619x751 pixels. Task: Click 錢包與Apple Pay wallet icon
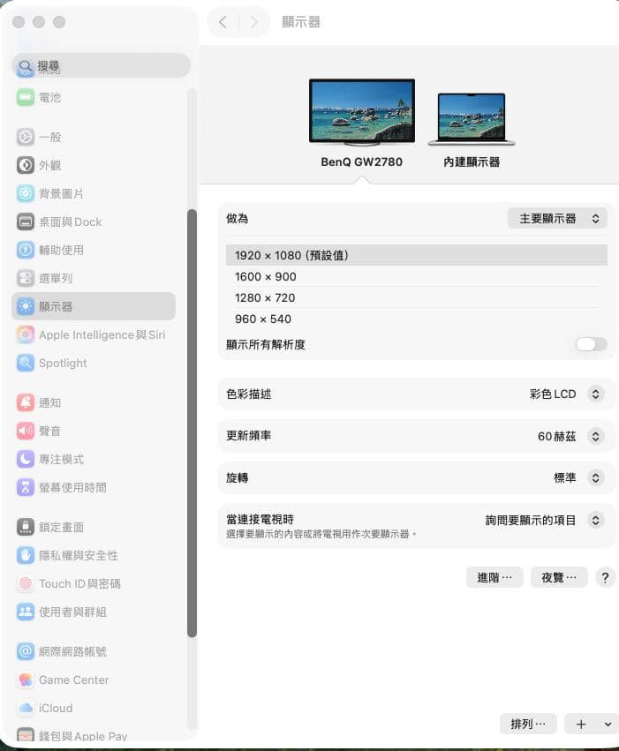coord(26,735)
